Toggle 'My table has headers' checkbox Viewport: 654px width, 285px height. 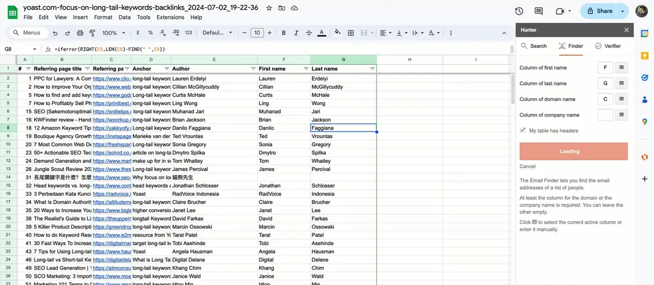(523, 131)
